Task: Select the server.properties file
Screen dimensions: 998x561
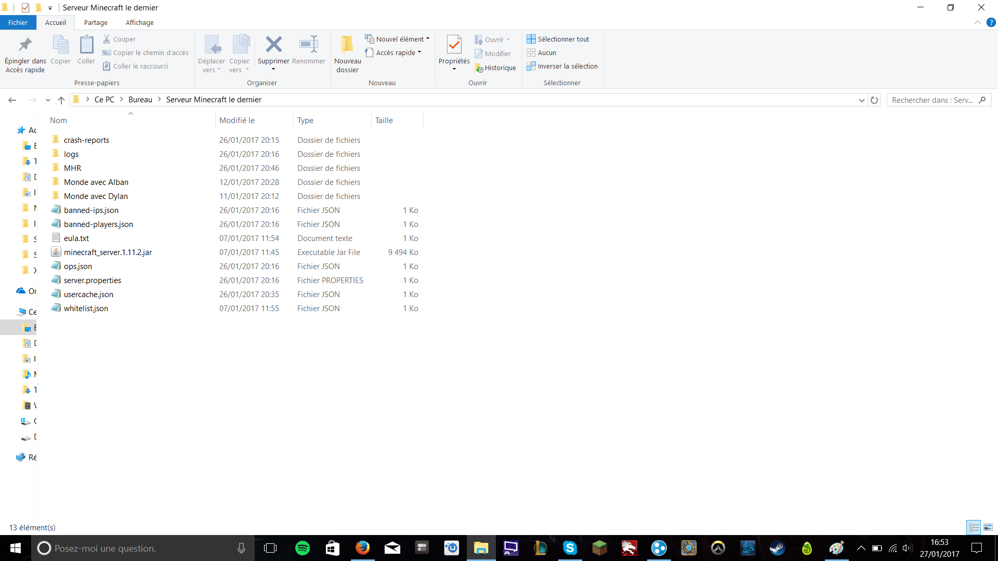Action: click(93, 280)
